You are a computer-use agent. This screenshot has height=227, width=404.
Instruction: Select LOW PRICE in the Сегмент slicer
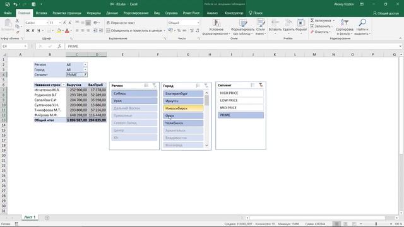(x=241, y=100)
